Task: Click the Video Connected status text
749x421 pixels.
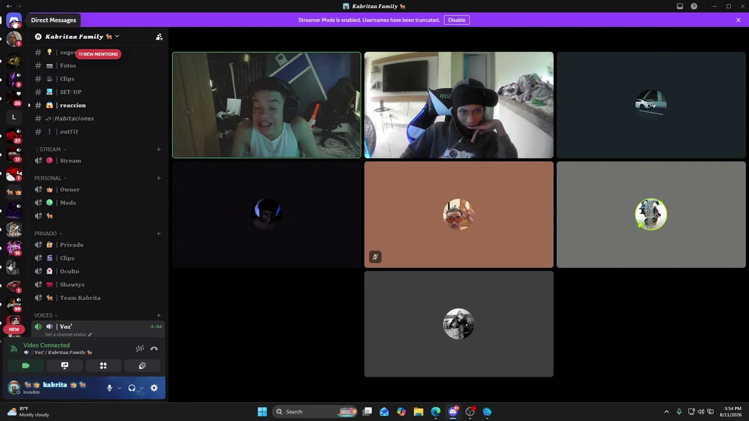Action: tap(46, 345)
